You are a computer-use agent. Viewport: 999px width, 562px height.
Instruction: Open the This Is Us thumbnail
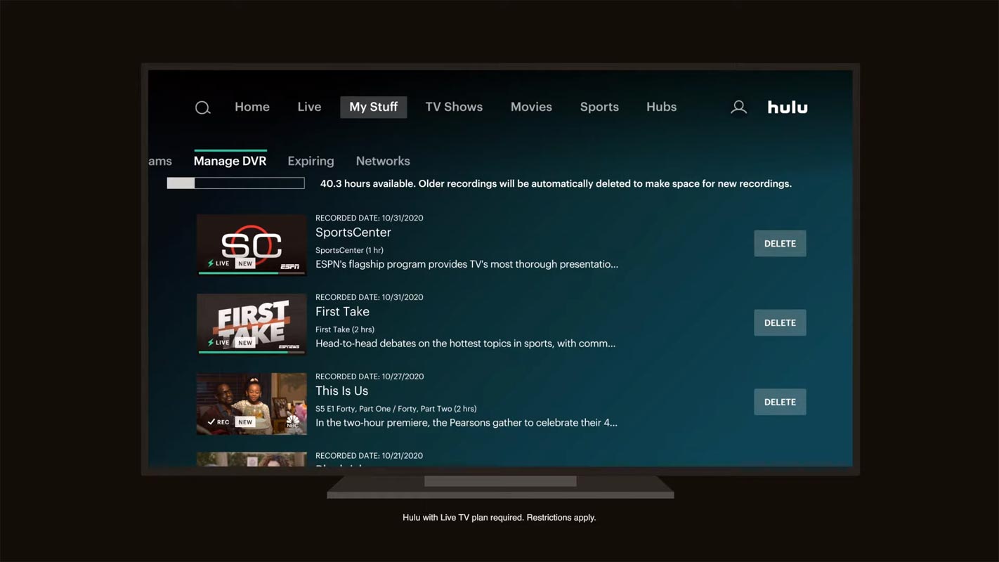(x=252, y=403)
